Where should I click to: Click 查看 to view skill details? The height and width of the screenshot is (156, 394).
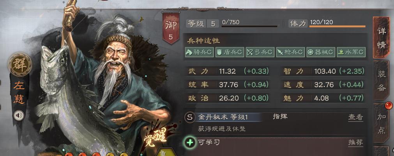[x=355, y=117]
